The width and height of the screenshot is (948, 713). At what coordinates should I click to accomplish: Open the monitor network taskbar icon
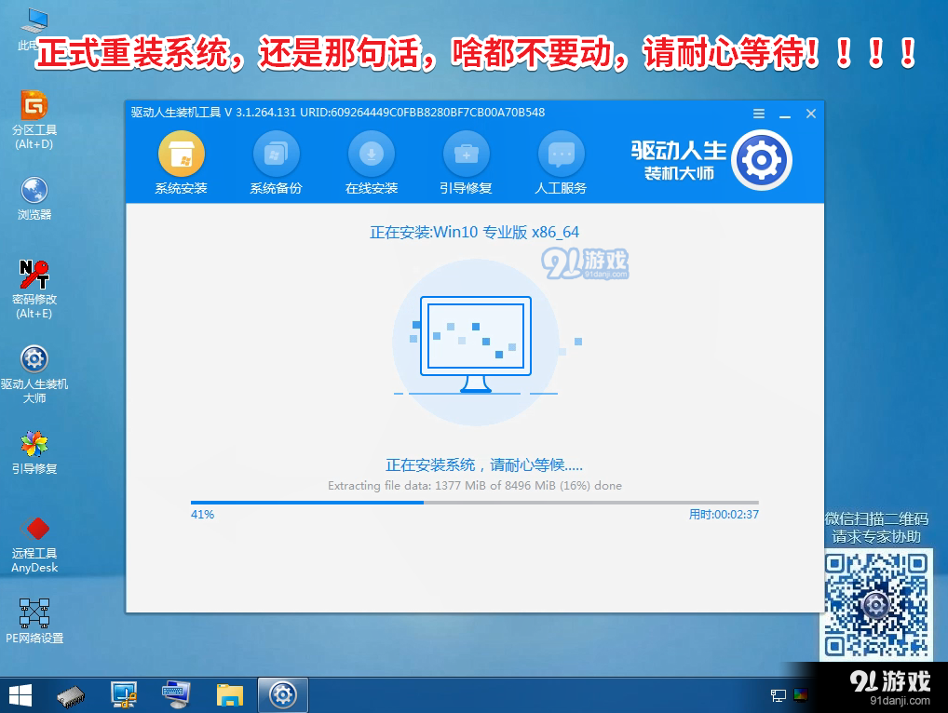[124, 695]
